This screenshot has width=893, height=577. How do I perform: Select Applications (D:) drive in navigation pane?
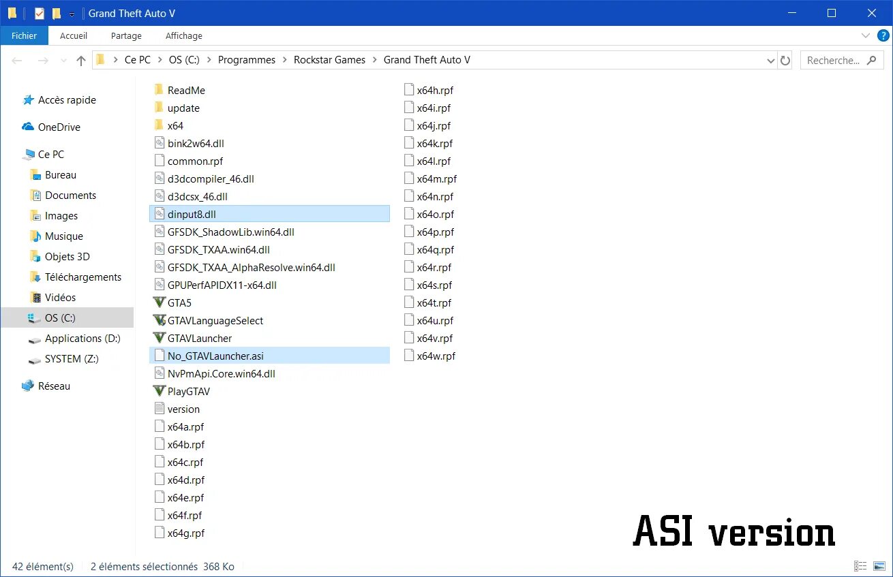tap(82, 339)
